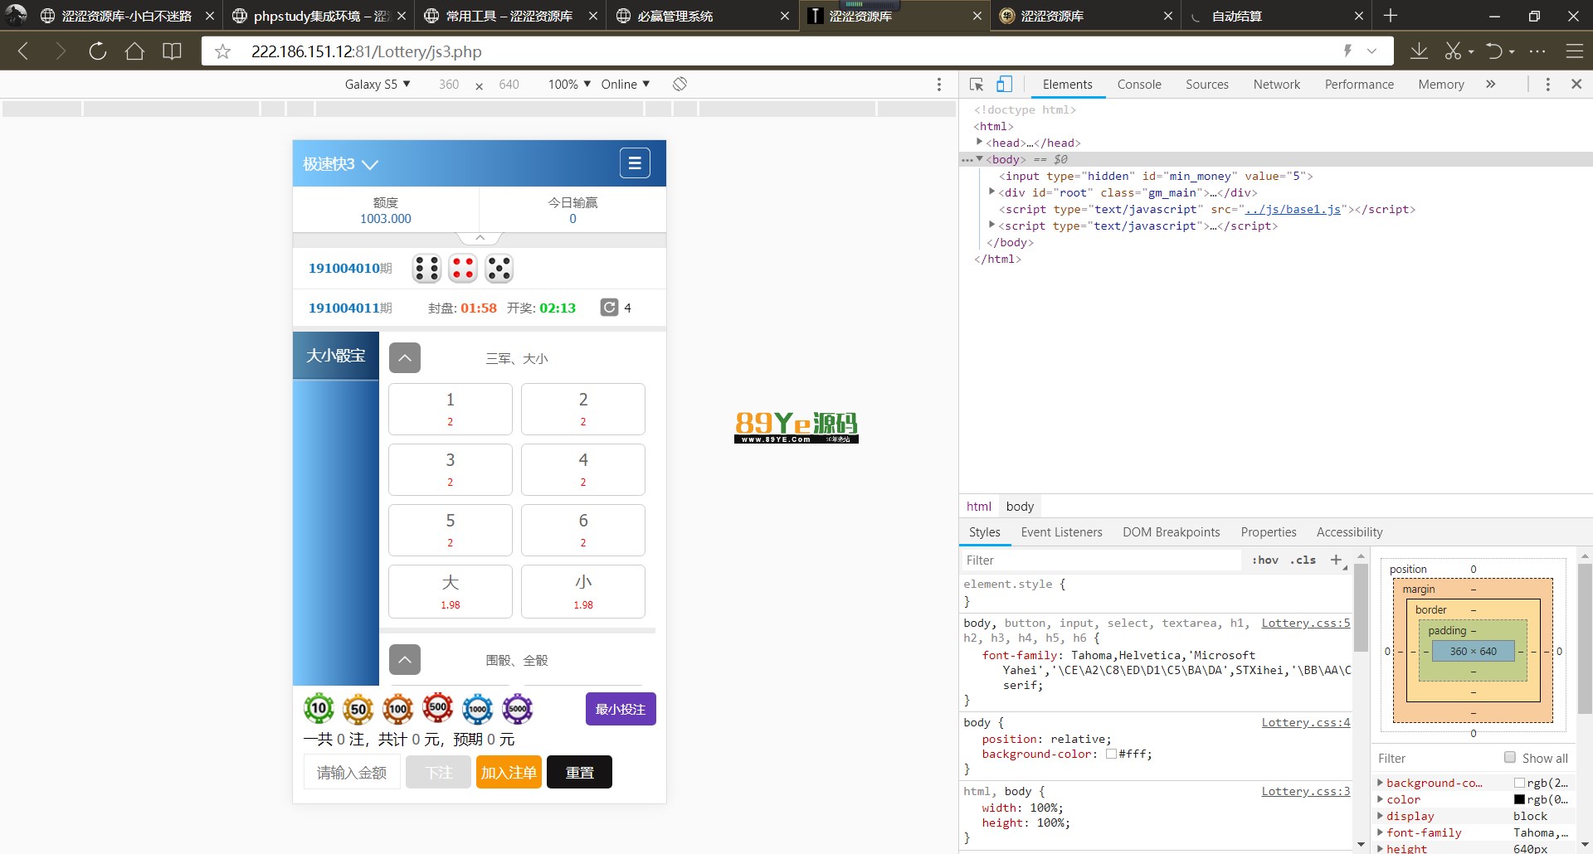
Task: Open DevTools customize menu
Action: tap(1547, 84)
